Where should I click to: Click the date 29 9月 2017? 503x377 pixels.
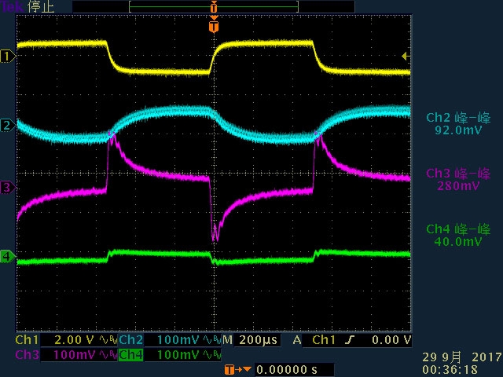coord(462,357)
